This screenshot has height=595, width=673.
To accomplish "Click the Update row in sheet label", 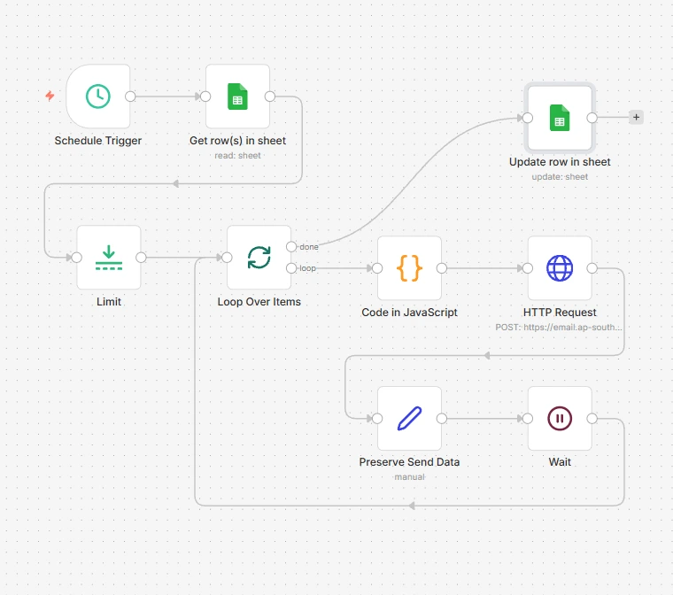I will (x=560, y=162).
